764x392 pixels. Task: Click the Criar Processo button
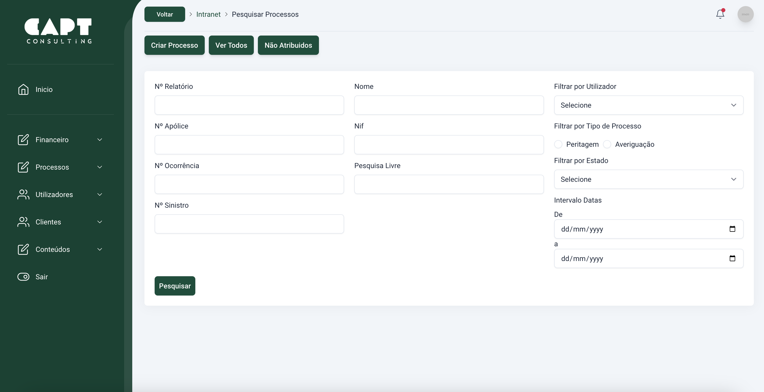coord(174,45)
